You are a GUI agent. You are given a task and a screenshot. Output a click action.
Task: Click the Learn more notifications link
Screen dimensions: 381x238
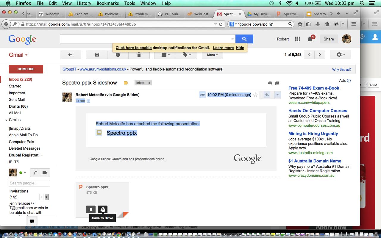pos(223,48)
